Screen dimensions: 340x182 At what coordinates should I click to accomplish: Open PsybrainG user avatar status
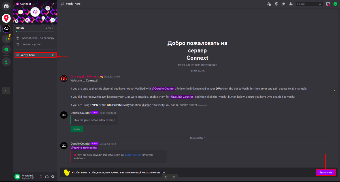tap(17, 177)
